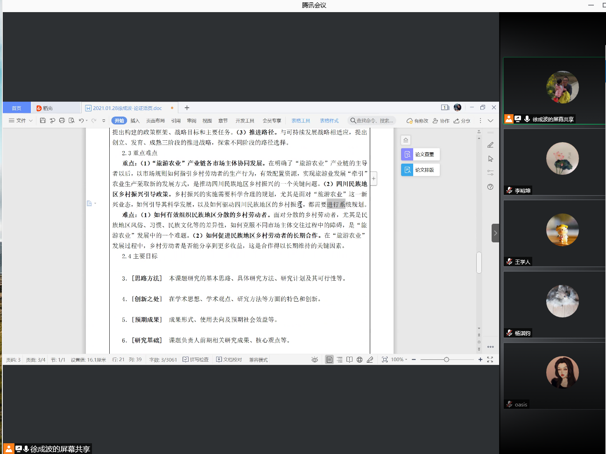Click the paragraph layout icon in left margin
Screen dimensions: 606x454
pyautogui.click(x=90, y=203)
